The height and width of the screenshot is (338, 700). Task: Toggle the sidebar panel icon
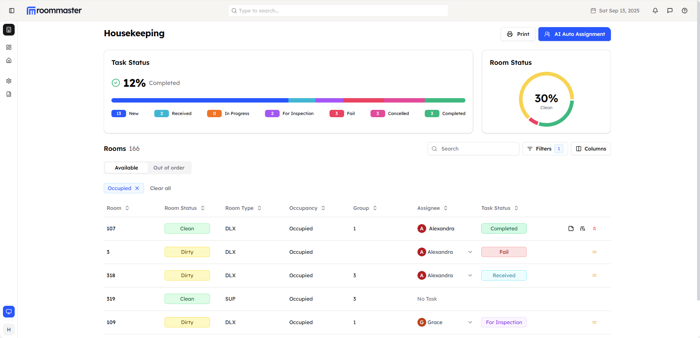tap(12, 11)
